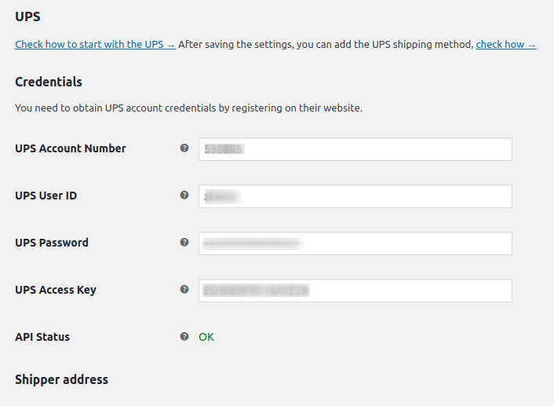Click the green OK API status text
Viewport: 554px width, 406px height.
[206, 337]
